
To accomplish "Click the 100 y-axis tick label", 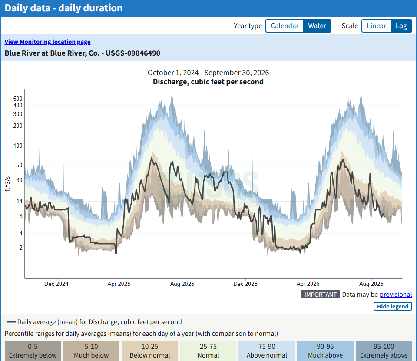I will click(x=18, y=146).
